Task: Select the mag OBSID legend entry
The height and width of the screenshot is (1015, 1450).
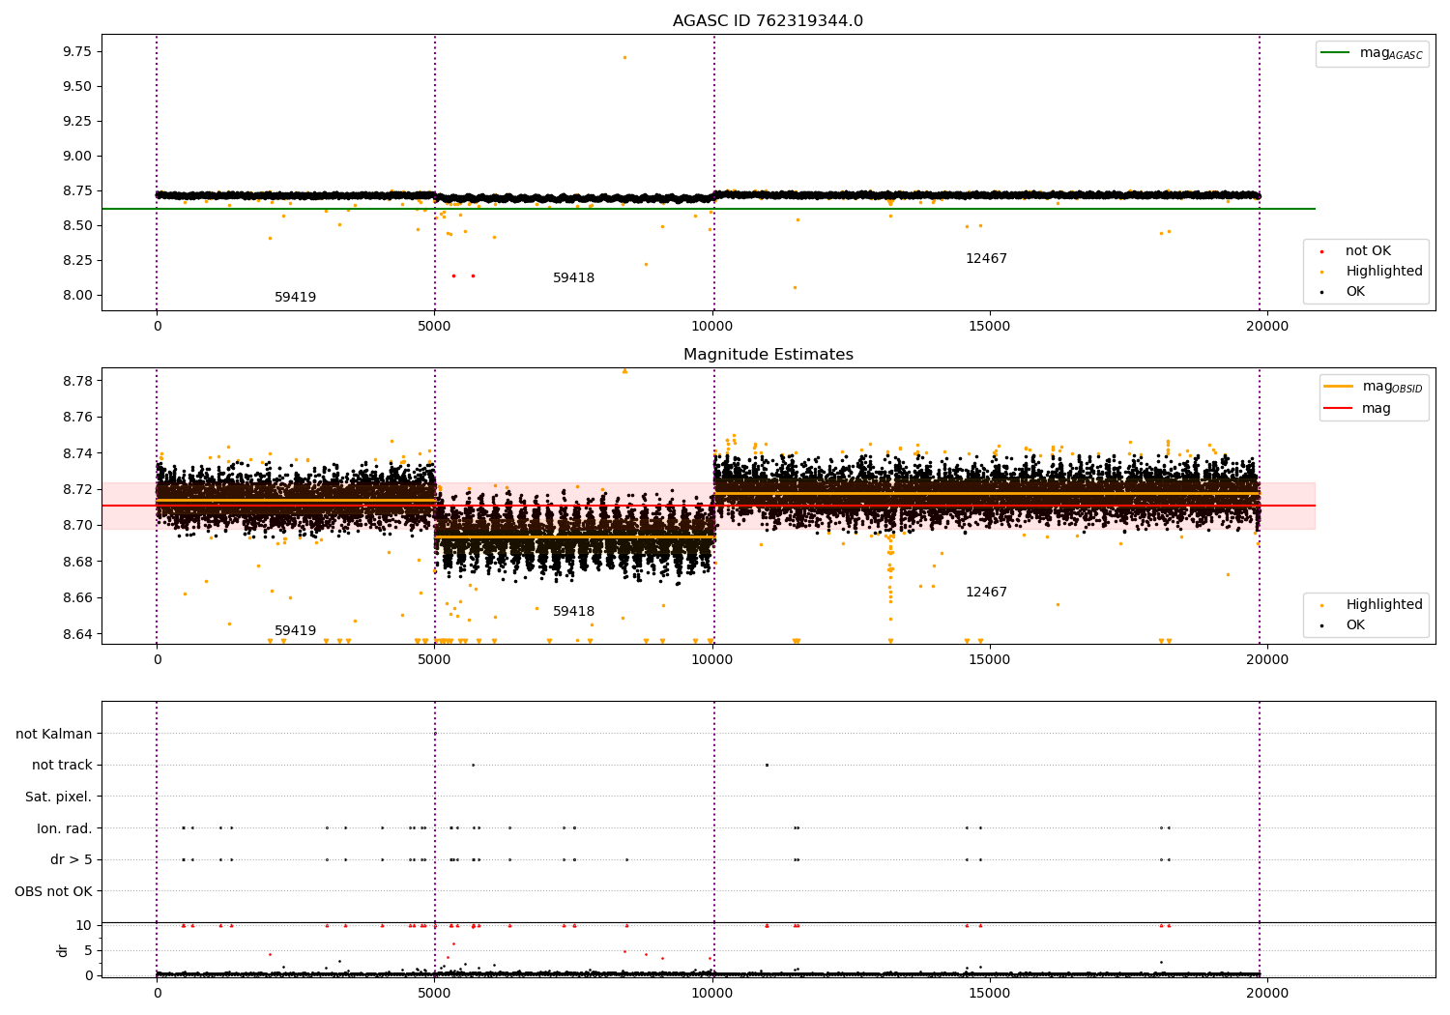Action: [1374, 387]
